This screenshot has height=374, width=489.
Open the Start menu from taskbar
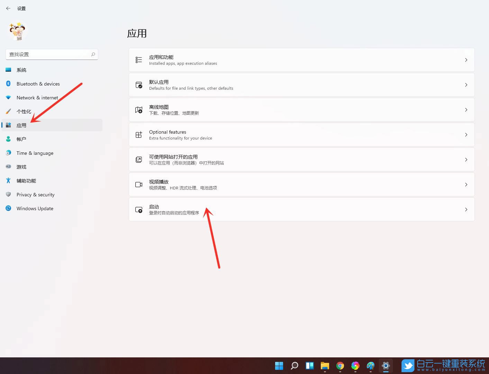tap(279, 366)
